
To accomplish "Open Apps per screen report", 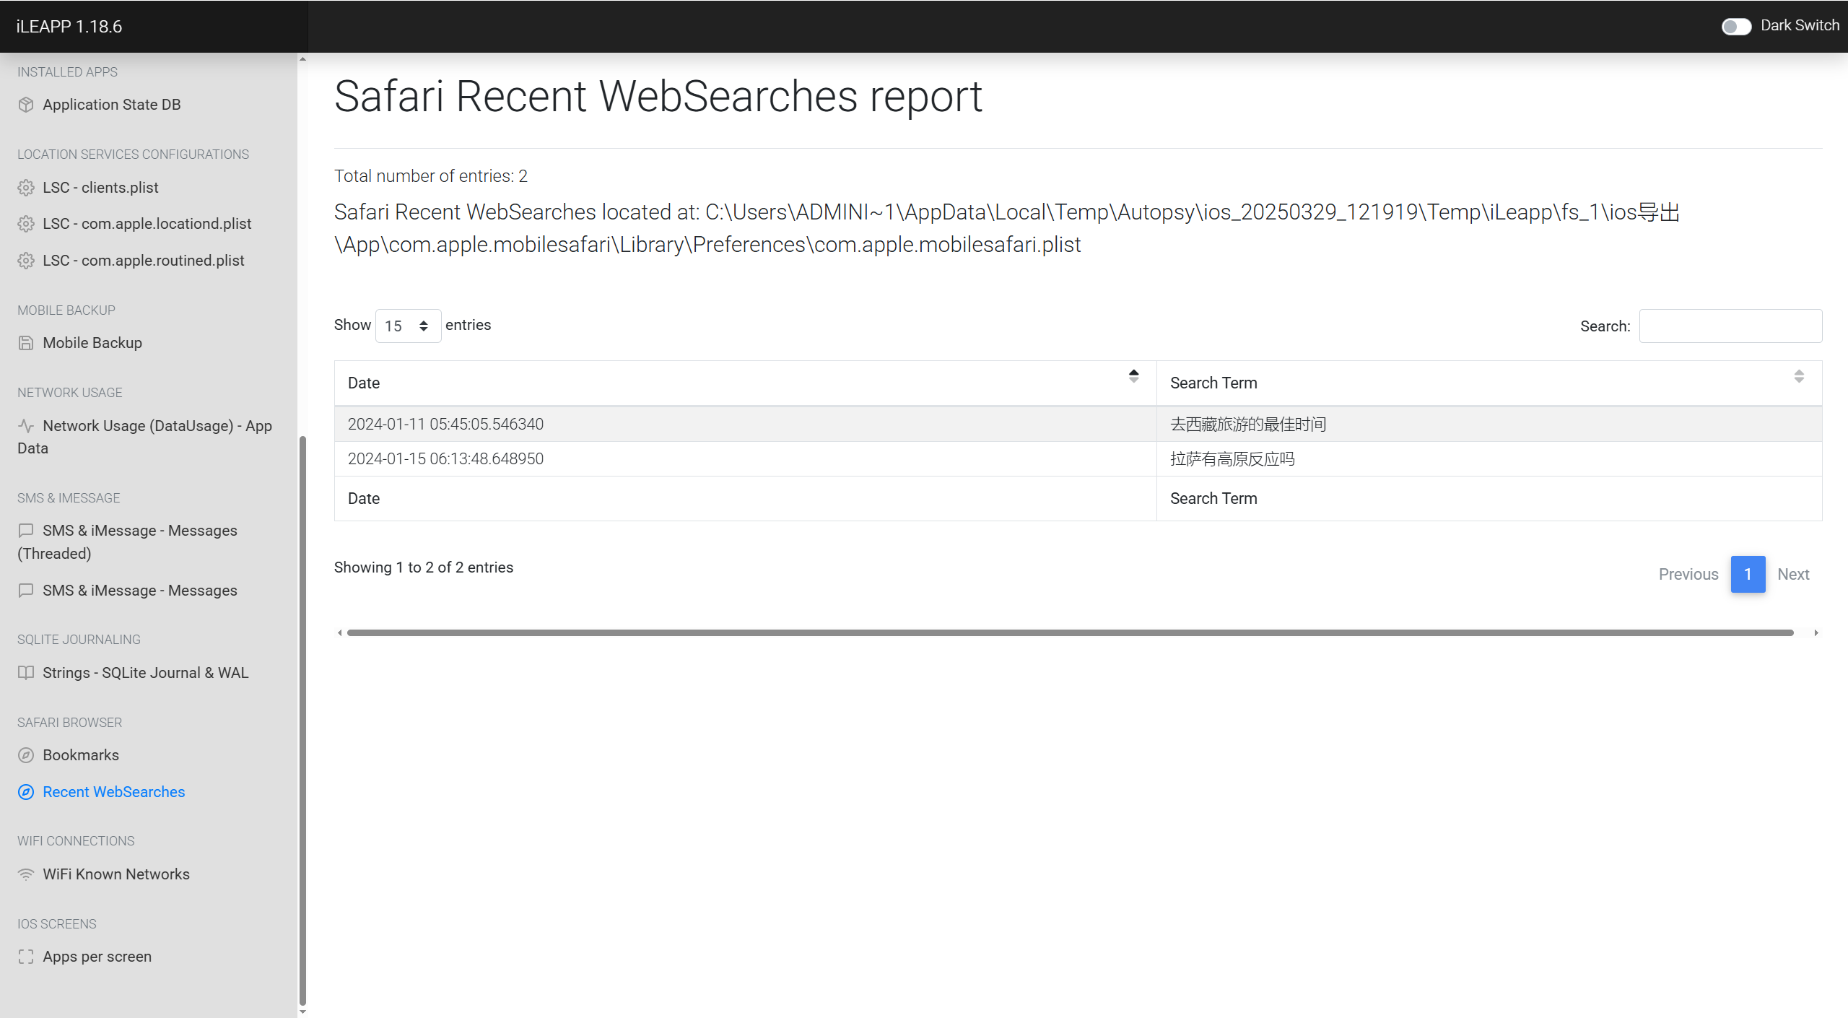I will (97, 957).
